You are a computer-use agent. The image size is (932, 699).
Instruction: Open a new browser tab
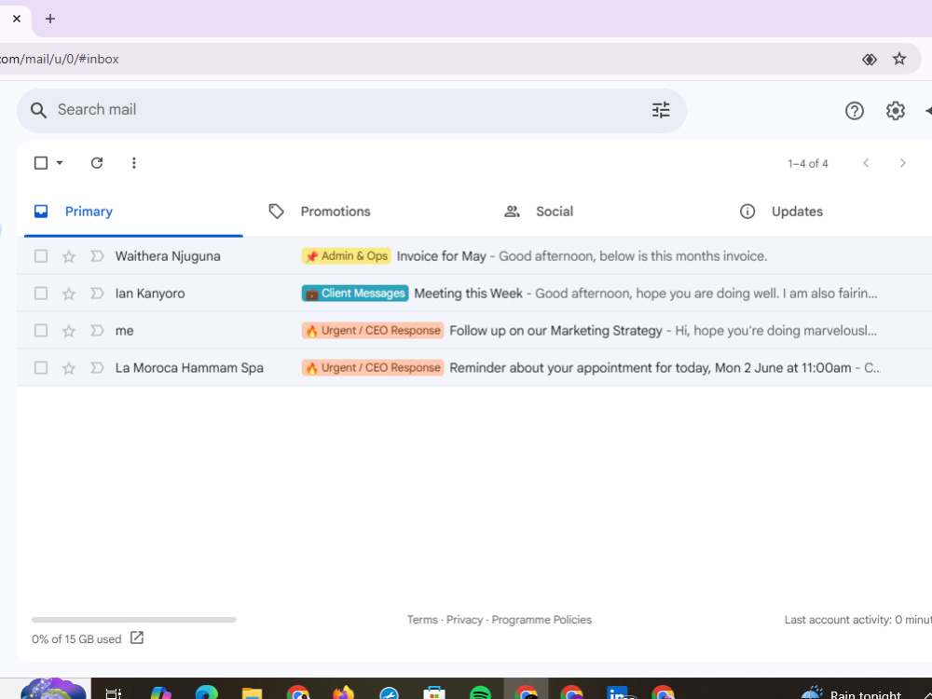(50, 19)
